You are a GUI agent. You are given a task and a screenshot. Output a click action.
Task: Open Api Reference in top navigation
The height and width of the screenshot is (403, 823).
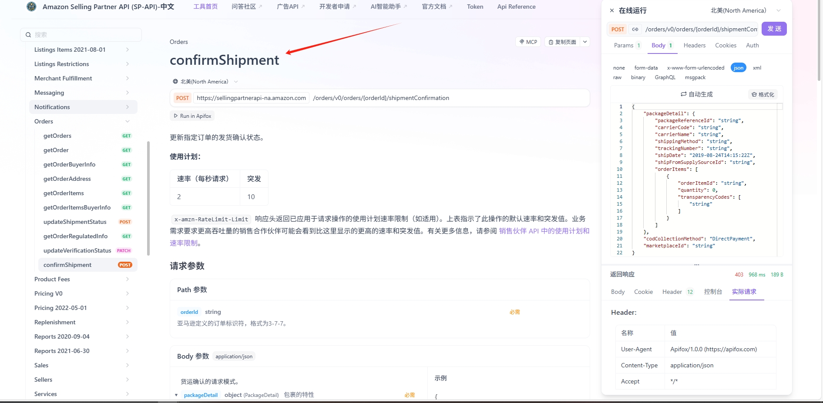pos(516,7)
